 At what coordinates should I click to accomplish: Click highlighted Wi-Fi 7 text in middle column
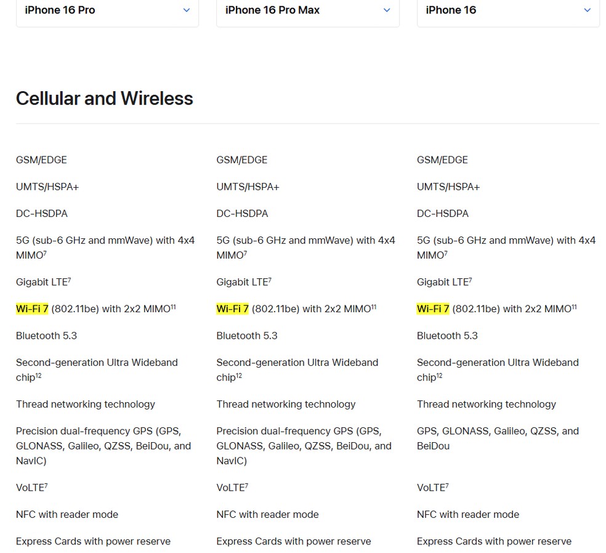[x=232, y=309]
